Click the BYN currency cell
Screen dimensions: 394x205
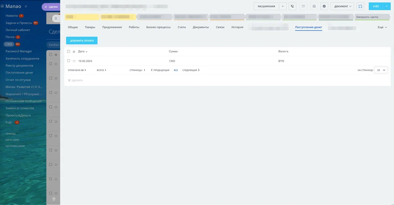pos(281,61)
